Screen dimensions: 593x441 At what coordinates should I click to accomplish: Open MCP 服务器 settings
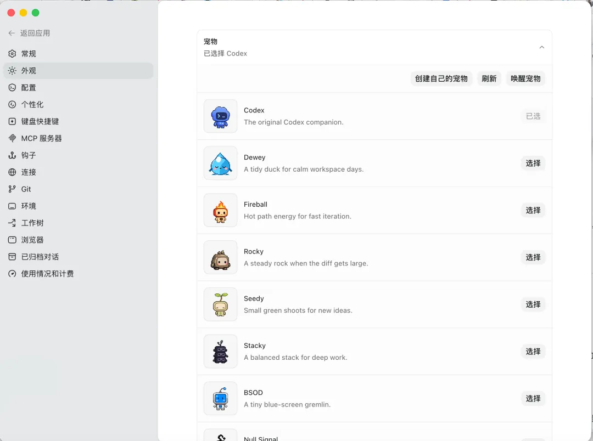click(79, 138)
